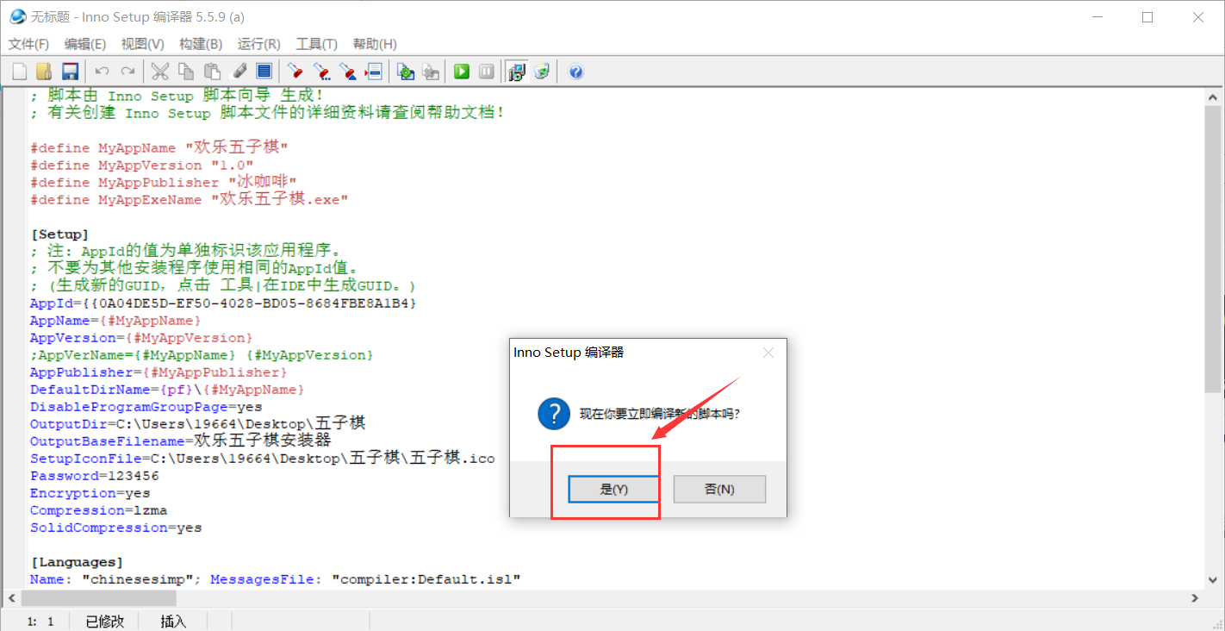Click the DisableProgramGroupPage=yes line
1225x631 pixels.
coord(146,407)
